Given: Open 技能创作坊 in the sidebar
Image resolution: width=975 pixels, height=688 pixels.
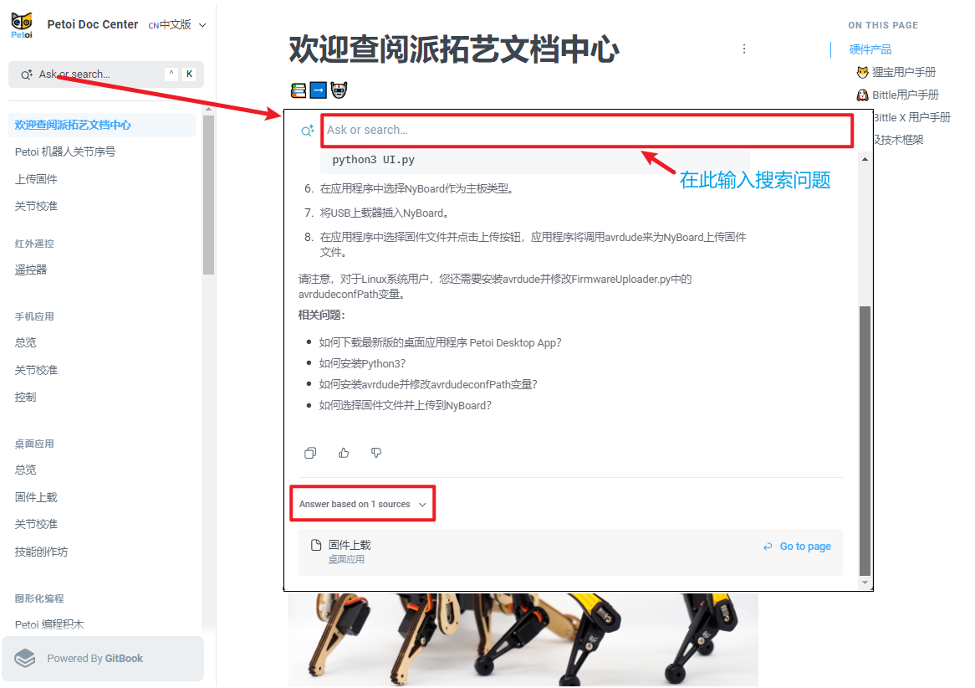Looking at the screenshot, I should [x=41, y=552].
